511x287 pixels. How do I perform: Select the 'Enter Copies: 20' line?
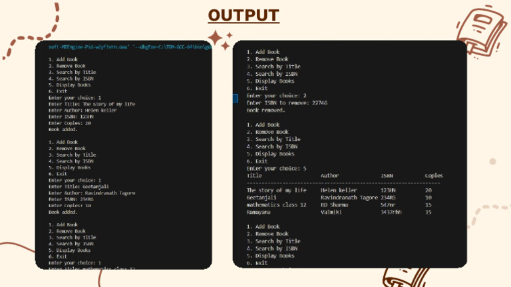[x=70, y=123]
